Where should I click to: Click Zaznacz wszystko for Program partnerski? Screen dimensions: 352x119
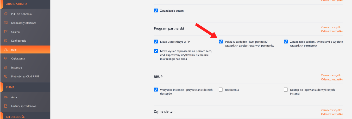331,27
